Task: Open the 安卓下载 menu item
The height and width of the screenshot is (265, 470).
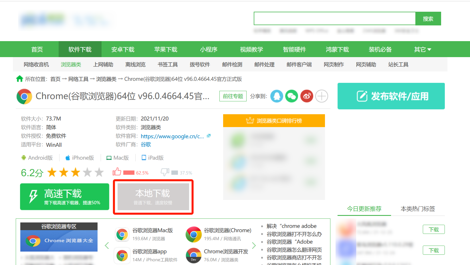Action: click(123, 49)
